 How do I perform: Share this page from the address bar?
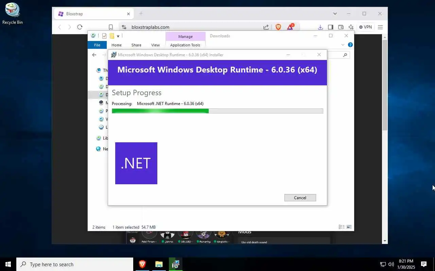click(x=266, y=27)
